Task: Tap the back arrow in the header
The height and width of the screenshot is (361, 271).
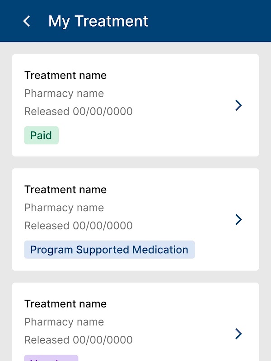Action: [x=27, y=21]
